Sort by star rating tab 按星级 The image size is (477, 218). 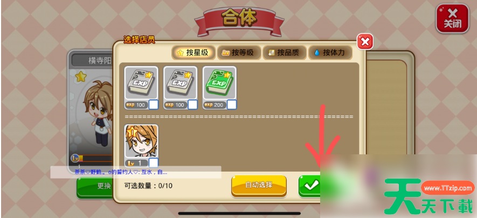[x=193, y=53]
